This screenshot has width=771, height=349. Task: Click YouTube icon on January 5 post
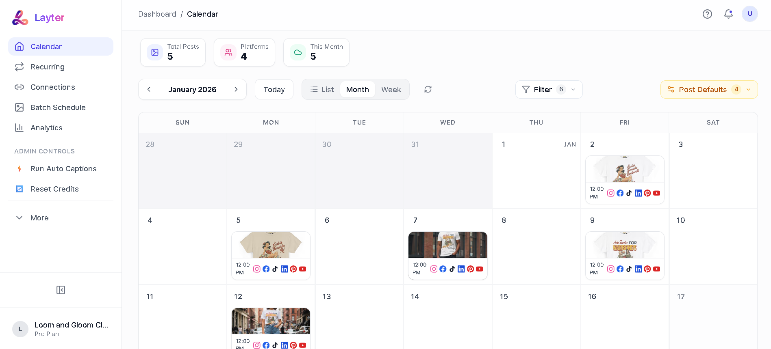pyautogui.click(x=303, y=269)
